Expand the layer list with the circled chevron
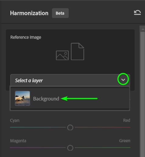 tap(123, 80)
